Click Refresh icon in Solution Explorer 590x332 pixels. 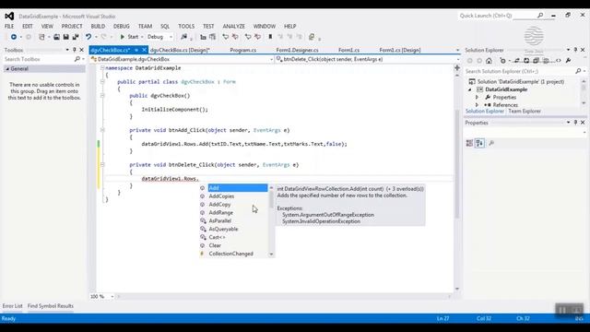[x=526, y=61]
